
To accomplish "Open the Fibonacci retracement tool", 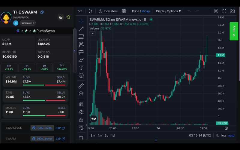I will point(81,36).
